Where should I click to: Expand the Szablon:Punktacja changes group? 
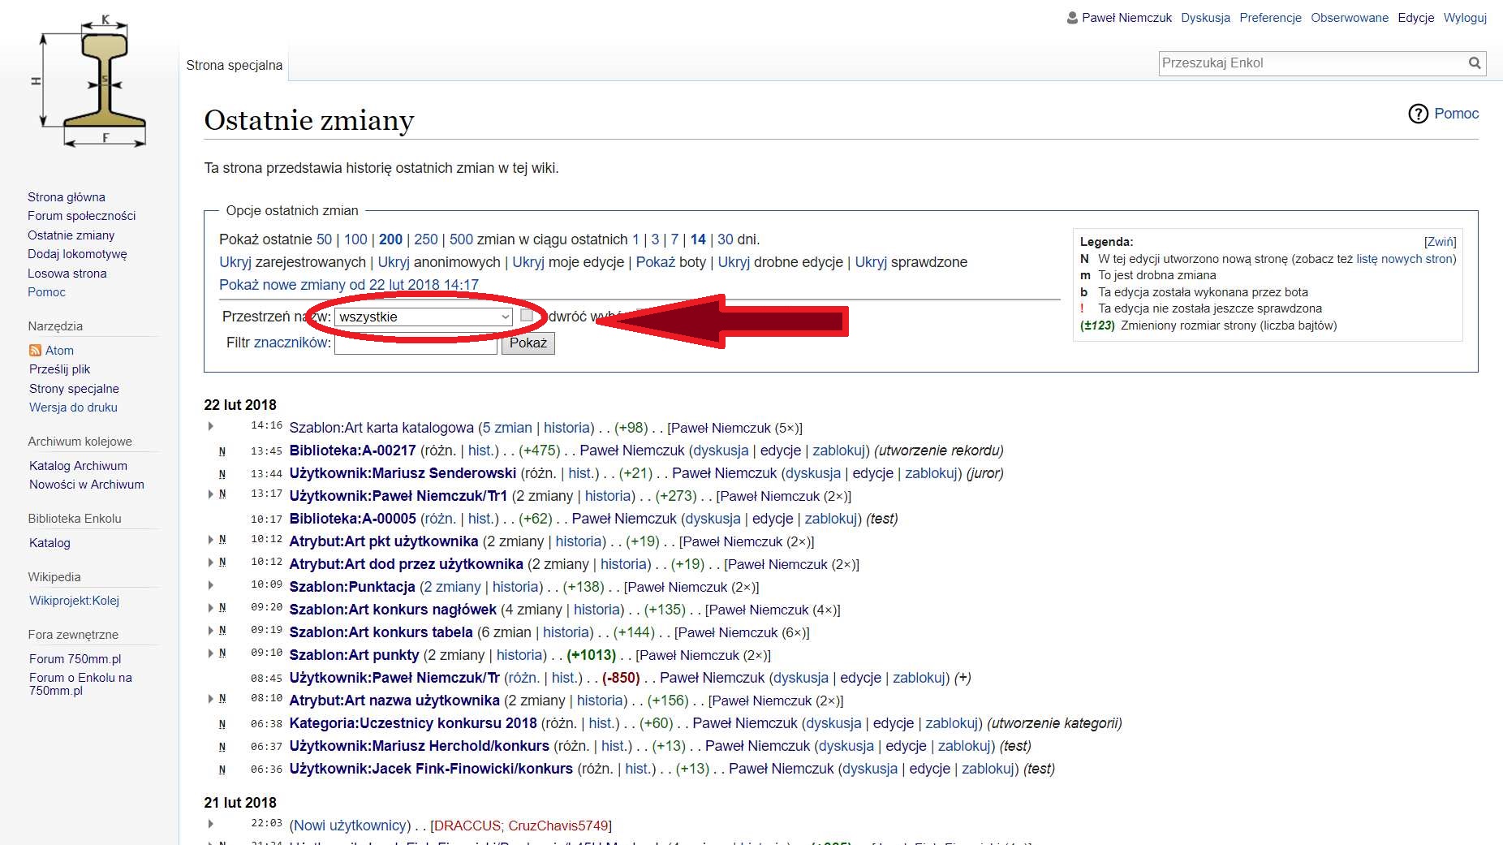(x=211, y=585)
